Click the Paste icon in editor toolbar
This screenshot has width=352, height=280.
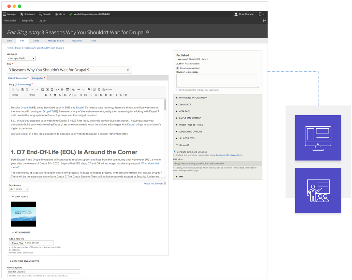(x=22, y=90)
